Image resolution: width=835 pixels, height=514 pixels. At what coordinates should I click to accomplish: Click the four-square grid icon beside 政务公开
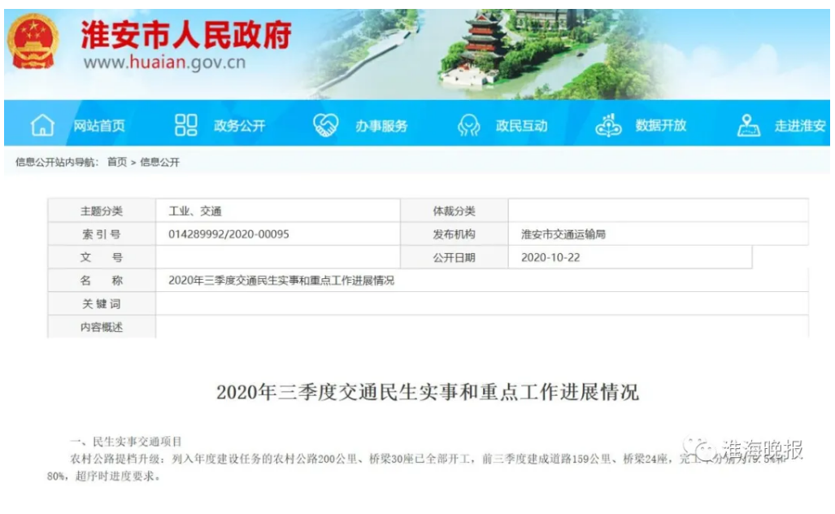click(186, 125)
